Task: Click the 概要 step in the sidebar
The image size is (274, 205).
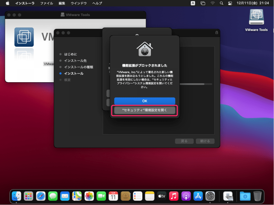Action: coord(67,80)
